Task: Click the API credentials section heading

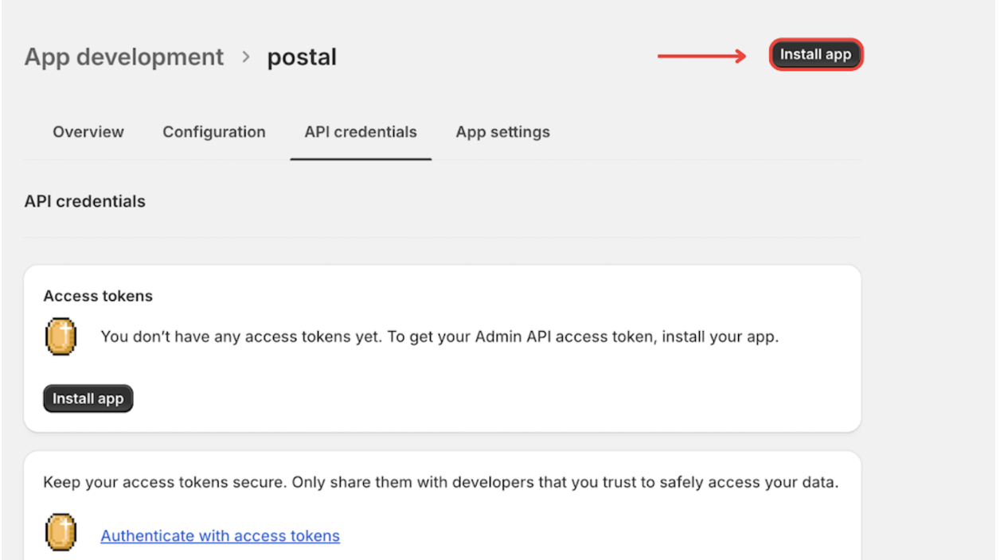Action: pos(85,201)
